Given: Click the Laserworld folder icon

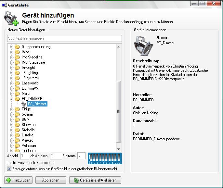Looking at the screenshot, I should (x=18, y=83).
